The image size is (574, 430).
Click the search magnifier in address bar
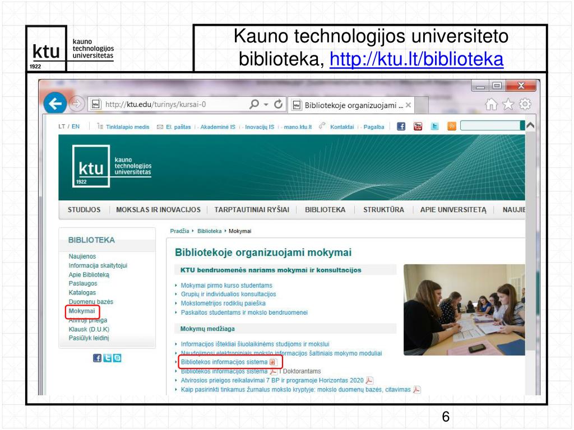pos(254,104)
